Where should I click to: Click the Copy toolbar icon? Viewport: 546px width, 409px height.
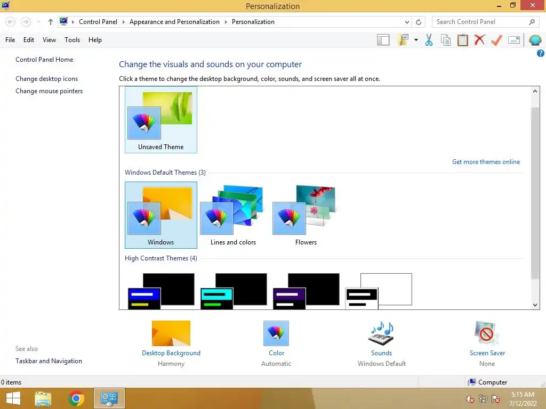(x=446, y=40)
